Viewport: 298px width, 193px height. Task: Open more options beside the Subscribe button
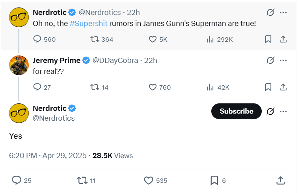283,111
